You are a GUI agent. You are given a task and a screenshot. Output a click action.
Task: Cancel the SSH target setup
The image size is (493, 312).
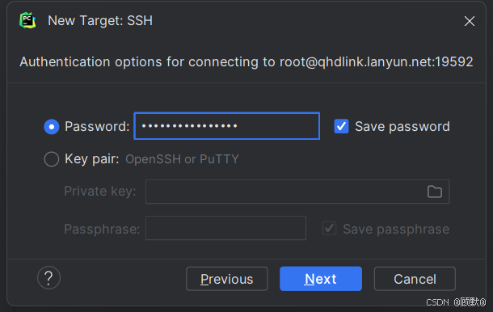click(x=415, y=279)
